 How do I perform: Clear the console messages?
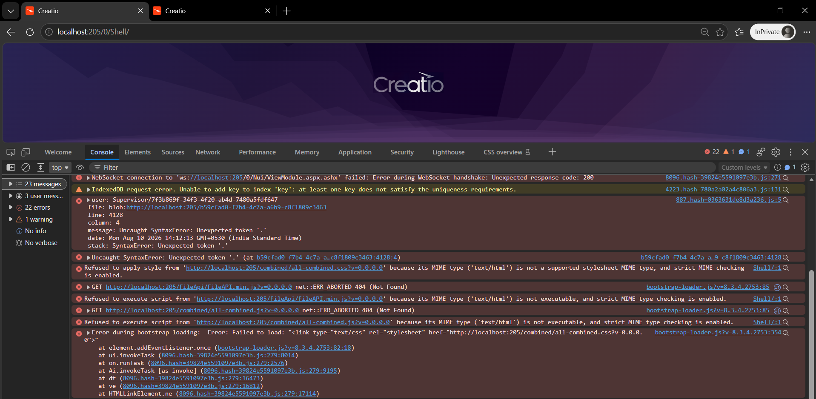click(26, 168)
